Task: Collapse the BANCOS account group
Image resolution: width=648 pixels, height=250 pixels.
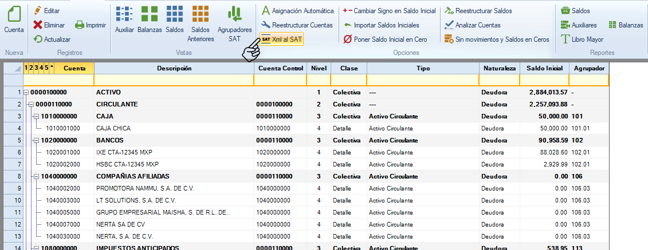Action: tap(36, 140)
